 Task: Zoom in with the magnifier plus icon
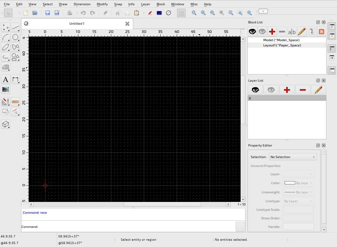(194, 13)
